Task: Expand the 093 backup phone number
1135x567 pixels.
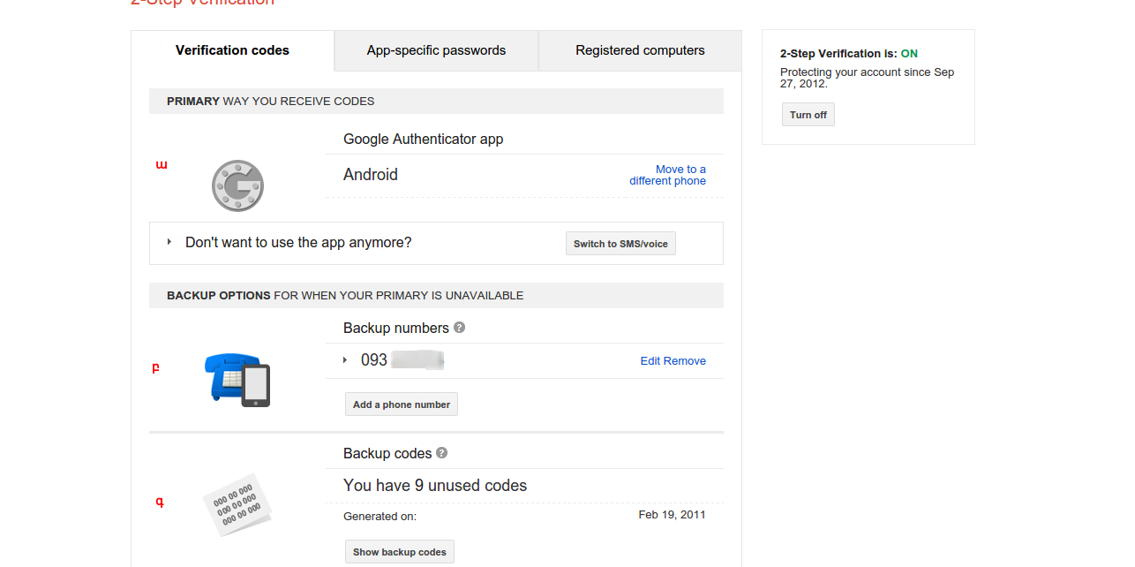Action: coord(345,360)
